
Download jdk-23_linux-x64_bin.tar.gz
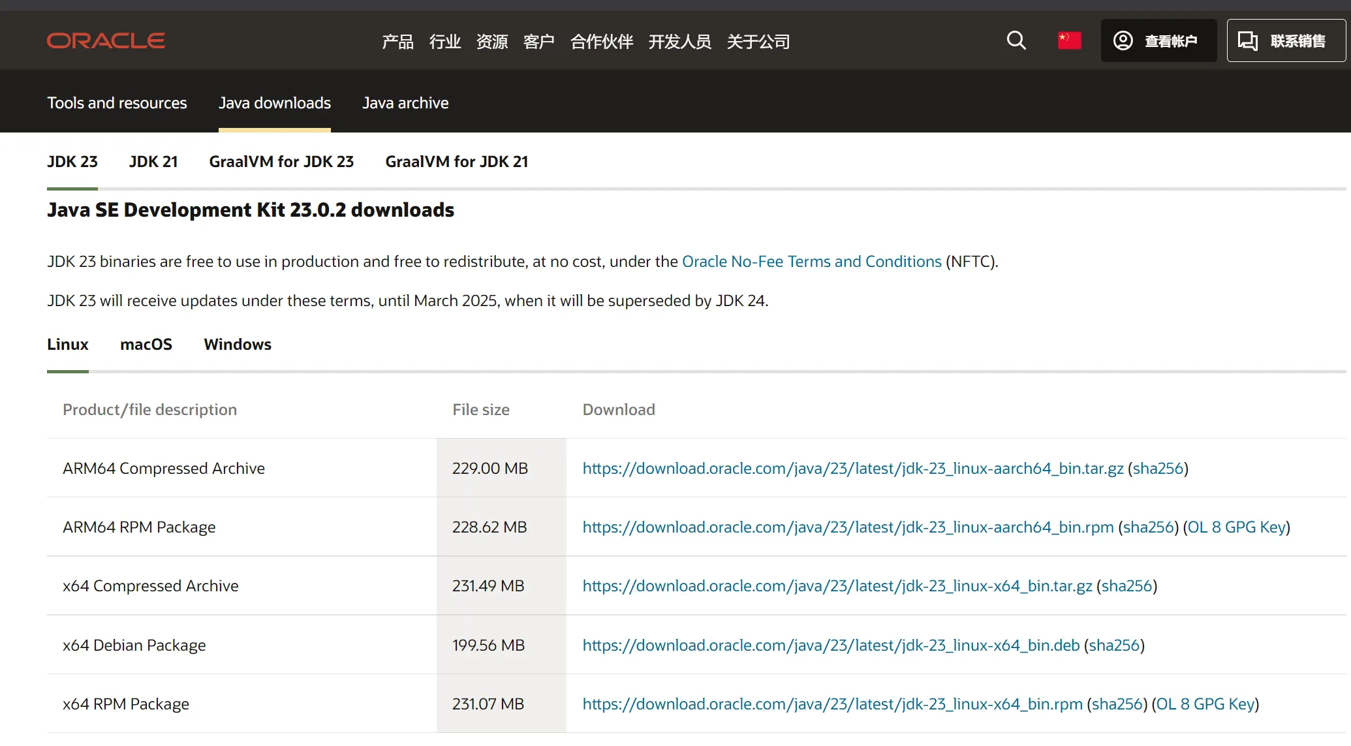[837, 586]
